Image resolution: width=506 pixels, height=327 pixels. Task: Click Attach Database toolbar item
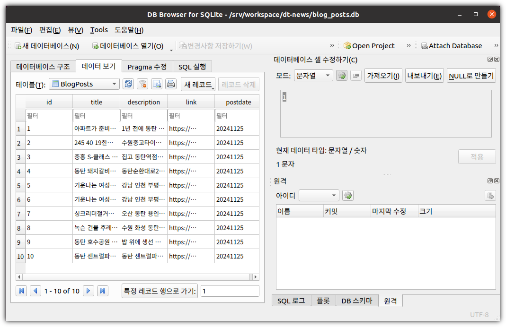pos(452,46)
